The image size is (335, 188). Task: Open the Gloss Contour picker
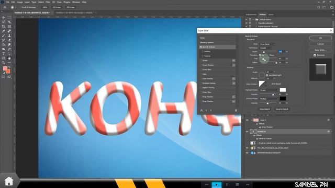point(262,84)
